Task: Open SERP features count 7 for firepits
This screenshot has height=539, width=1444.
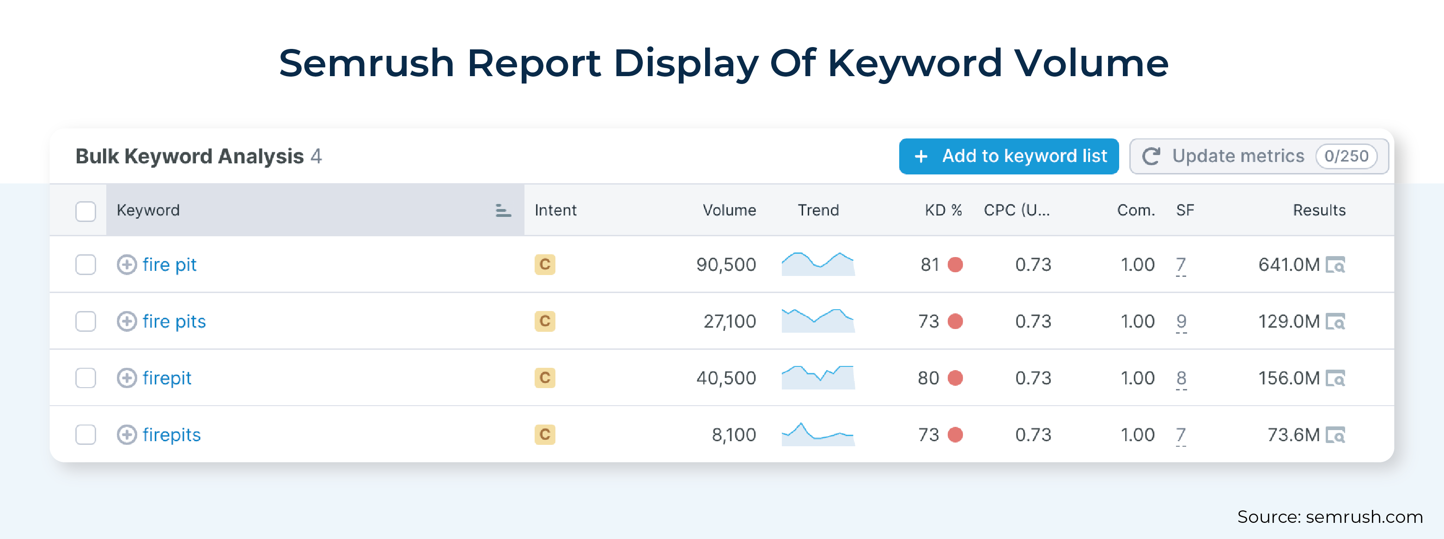Action: point(1181,436)
